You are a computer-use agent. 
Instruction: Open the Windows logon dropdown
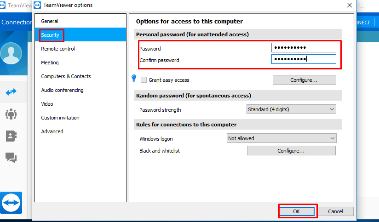(281, 138)
